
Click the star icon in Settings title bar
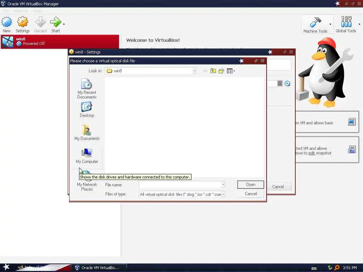click(x=270, y=52)
